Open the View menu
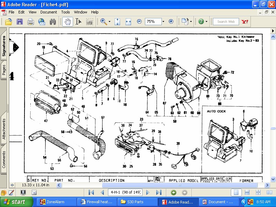The width and height of the screenshot is (276, 207). click(x=32, y=12)
